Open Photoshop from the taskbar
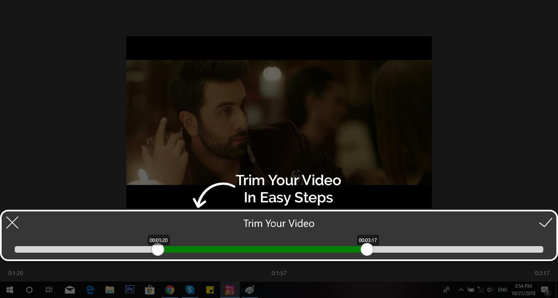The height and width of the screenshot is (298, 558). [130, 290]
